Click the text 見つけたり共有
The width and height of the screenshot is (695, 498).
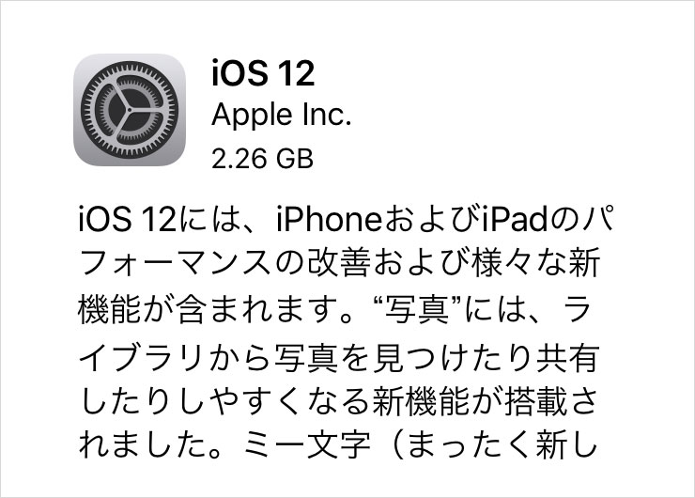[486, 359]
